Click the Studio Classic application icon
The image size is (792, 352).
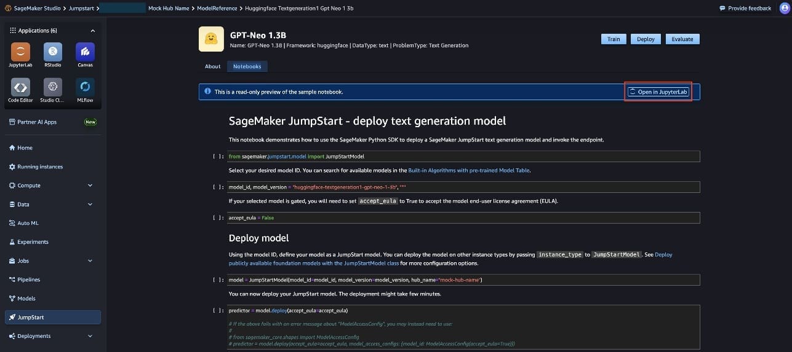click(52, 88)
